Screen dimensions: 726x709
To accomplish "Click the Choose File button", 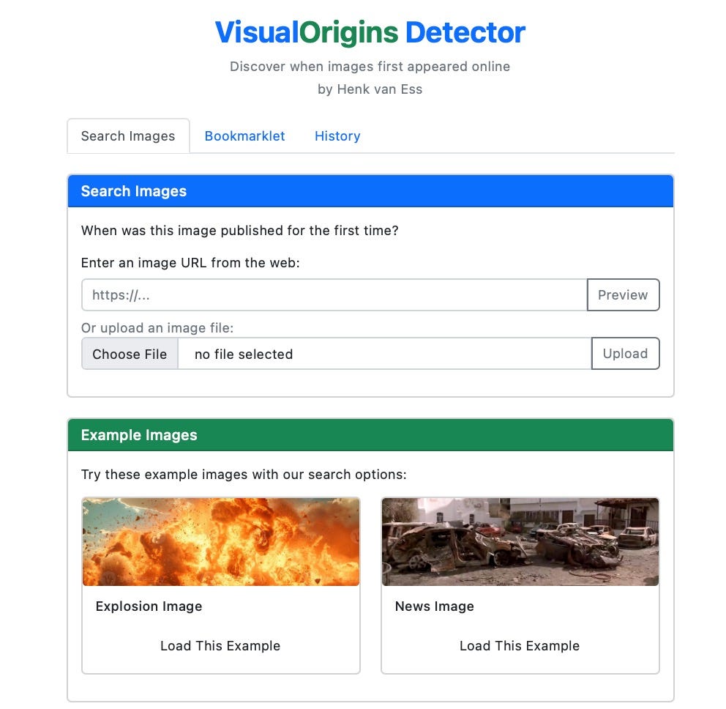I will tap(130, 354).
